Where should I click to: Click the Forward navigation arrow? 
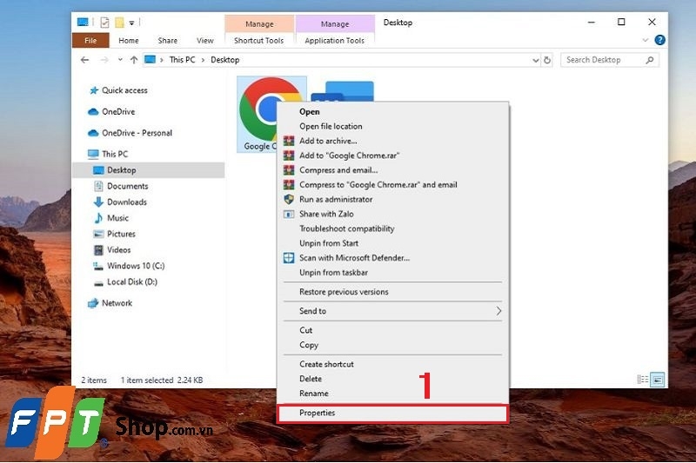click(104, 60)
